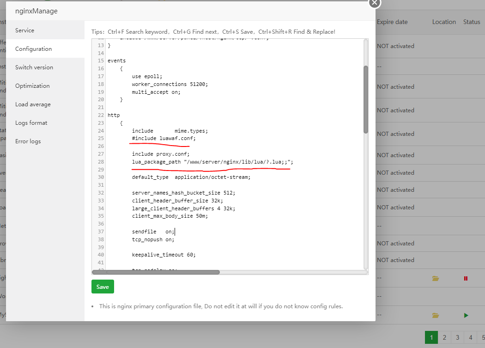Image resolution: width=485 pixels, height=348 pixels.
Task: Open the Load average tab
Action: [45, 104]
